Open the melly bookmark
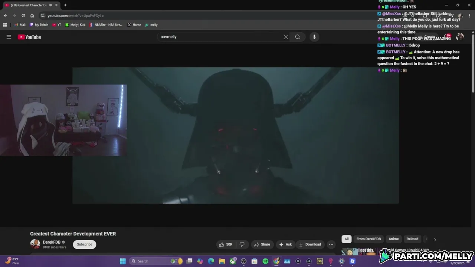 pos(151,25)
